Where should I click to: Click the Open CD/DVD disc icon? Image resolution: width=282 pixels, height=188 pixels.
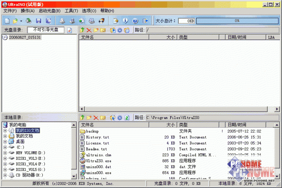(x=29, y=21)
